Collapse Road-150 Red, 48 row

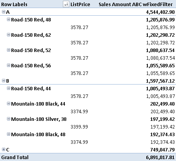click(8, 20)
